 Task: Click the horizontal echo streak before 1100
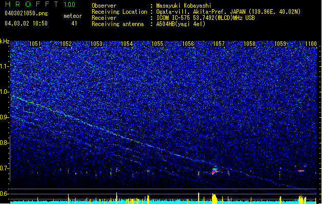tap(301, 171)
